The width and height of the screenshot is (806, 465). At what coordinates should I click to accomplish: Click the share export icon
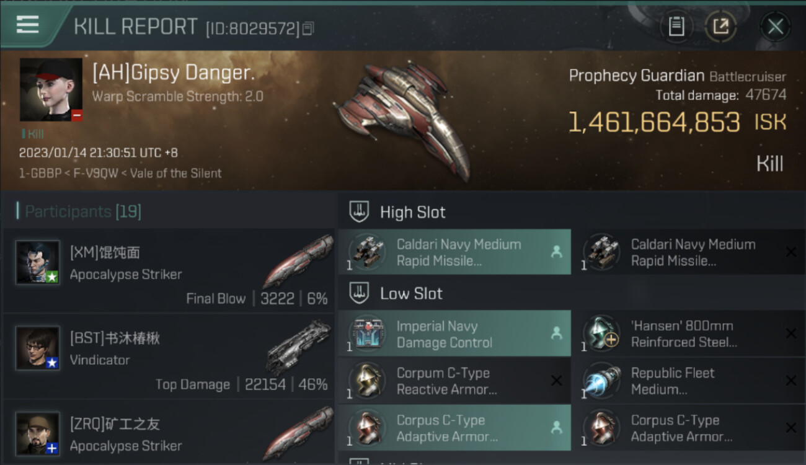(720, 27)
